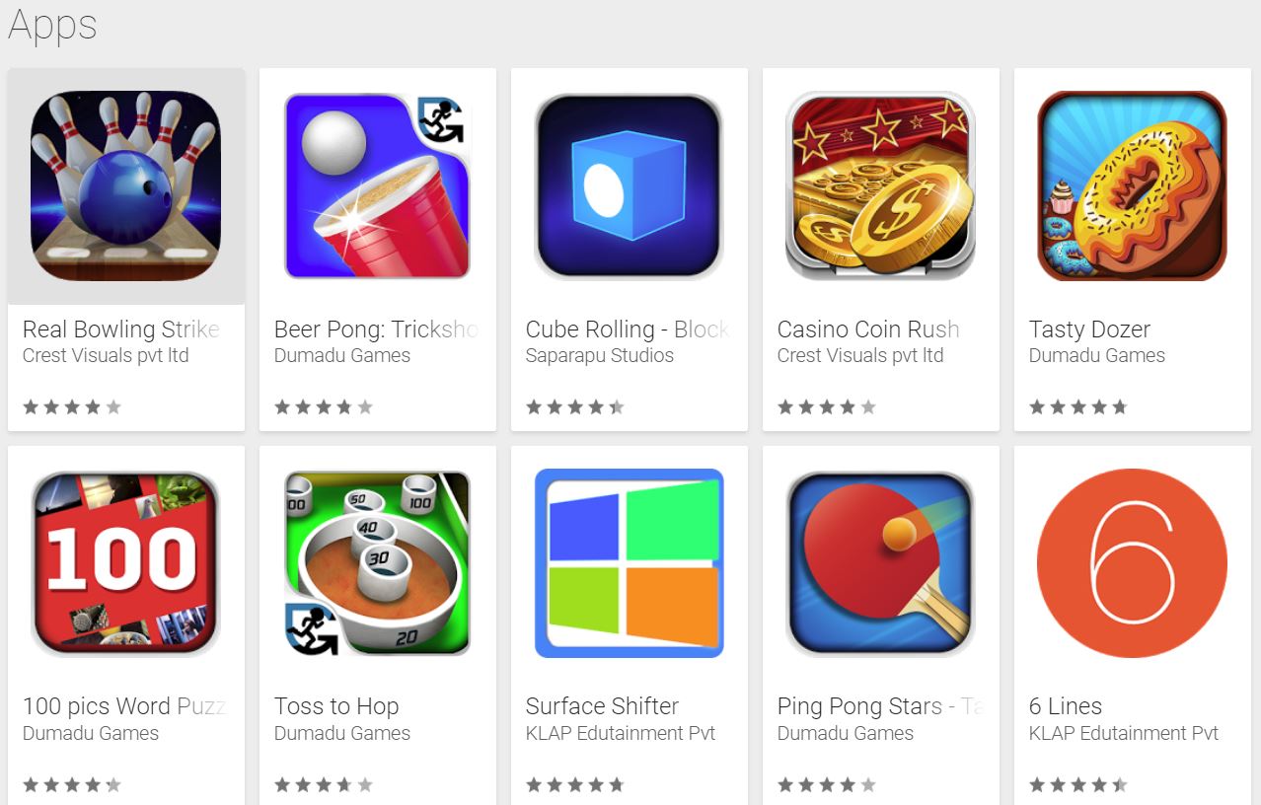The image size is (1261, 805).
Task: Click the Beer Pong red cup icon
Action: pos(378,186)
